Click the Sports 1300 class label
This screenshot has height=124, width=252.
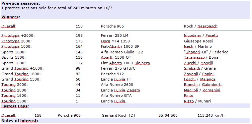(14, 57)
